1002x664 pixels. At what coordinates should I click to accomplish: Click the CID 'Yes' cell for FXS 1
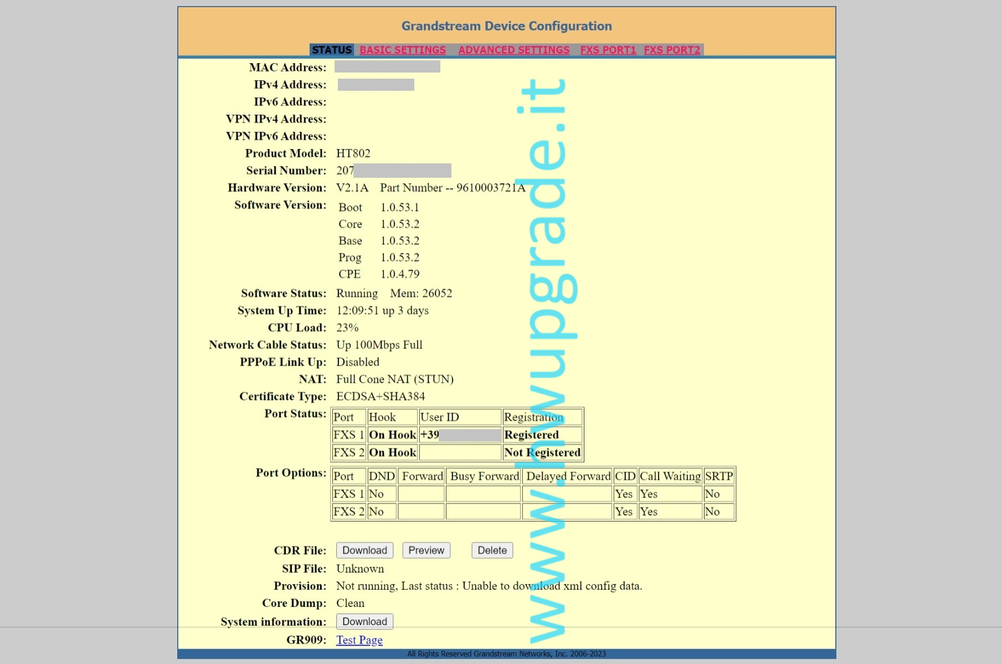tap(625, 494)
